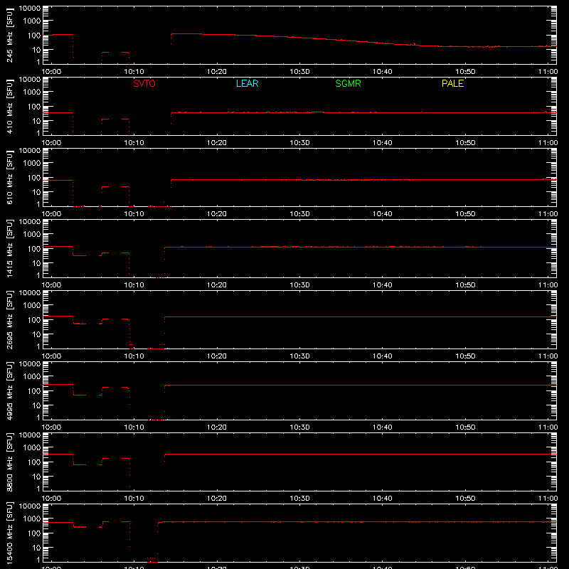Click the 10:40 time label of the 410 MHz plot

click(382, 143)
